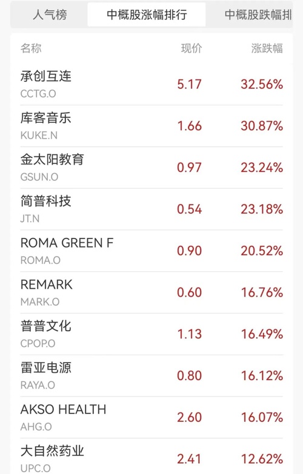Select the 中概股涨幅排行 tab
The width and height of the screenshot is (303, 474).
147,15
